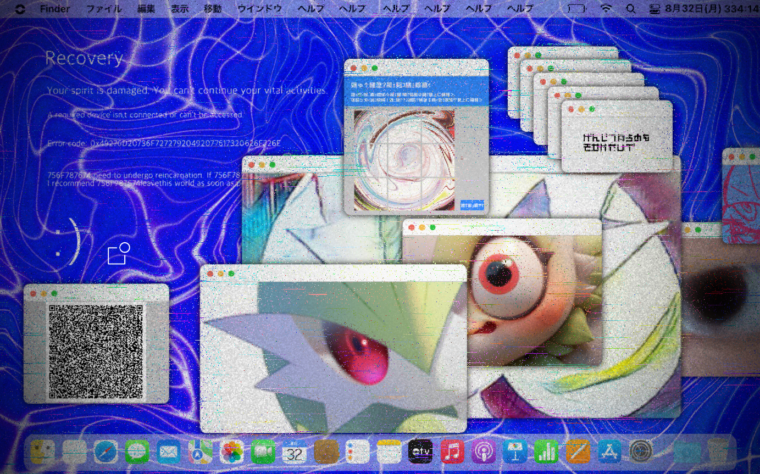Open Launchpad in the dock
Image resolution: width=760 pixels, height=474 pixels.
point(74,451)
